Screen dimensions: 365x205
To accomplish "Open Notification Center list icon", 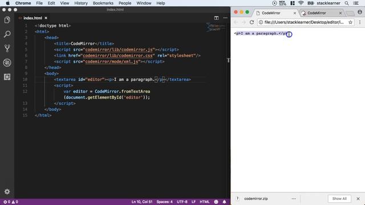I will [x=356, y=3].
